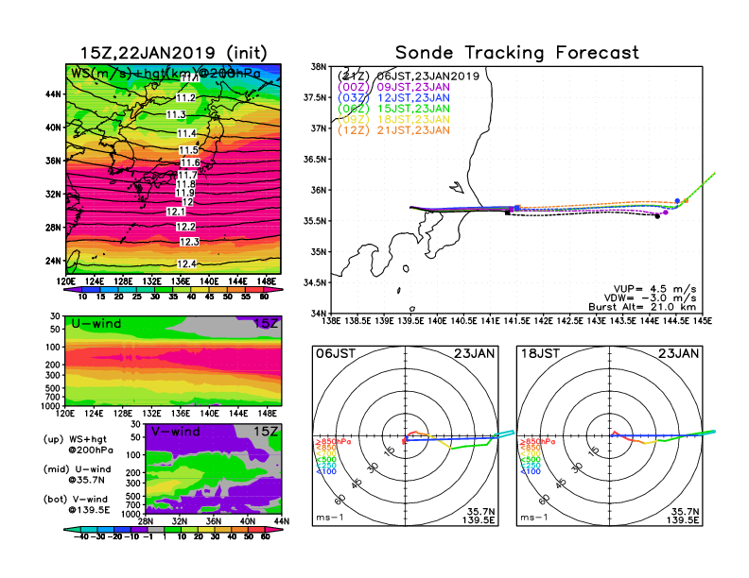Select legend entry '(09Z) 18JST,23JAN'
Viewport: 749px width, 578px height.
393,120
